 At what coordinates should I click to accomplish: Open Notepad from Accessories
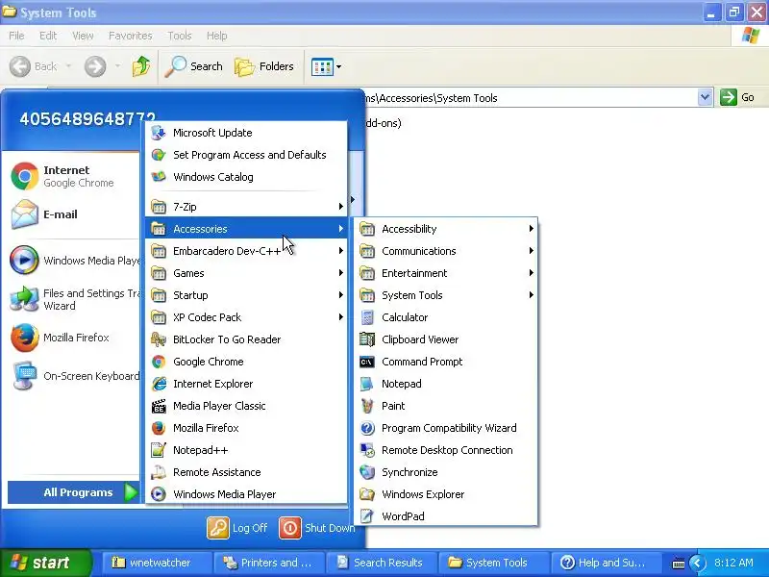pos(446,384)
